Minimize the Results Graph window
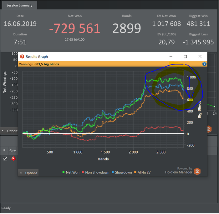Viewport: 219px width, 214px height. click(171, 56)
